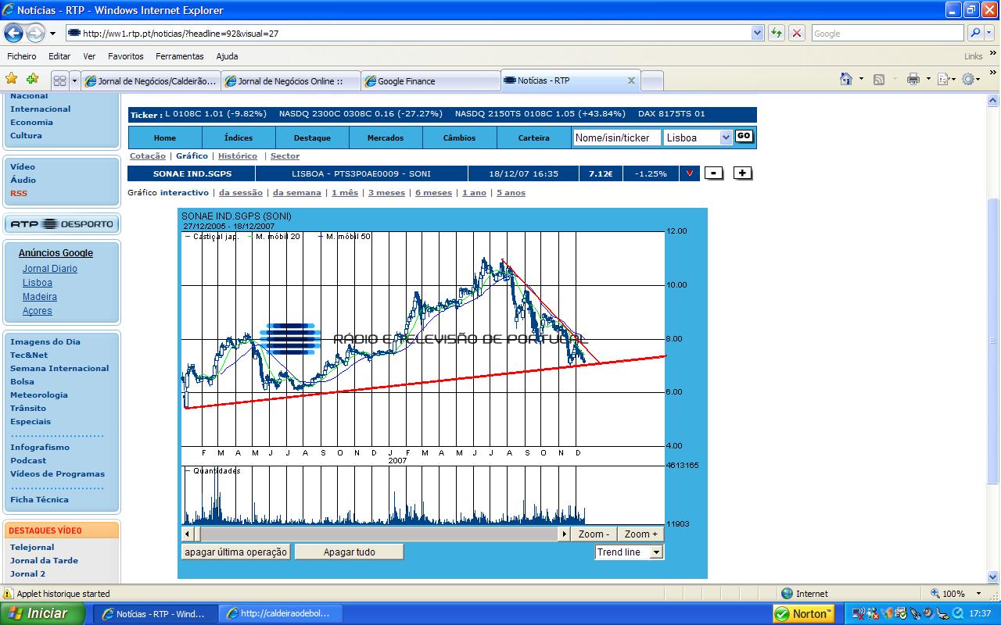Open the RSS feeds toolbar icon

[x=879, y=79]
